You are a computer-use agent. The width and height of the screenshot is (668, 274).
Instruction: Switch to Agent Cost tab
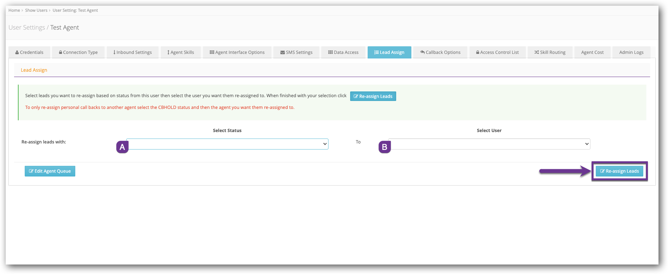coord(592,52)
